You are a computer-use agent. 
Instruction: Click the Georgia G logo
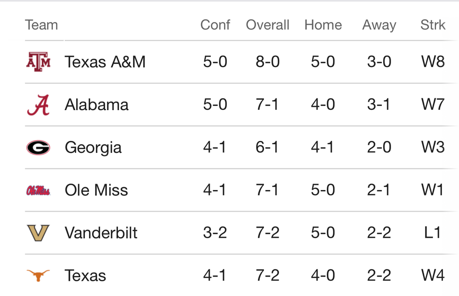[38, 147]
